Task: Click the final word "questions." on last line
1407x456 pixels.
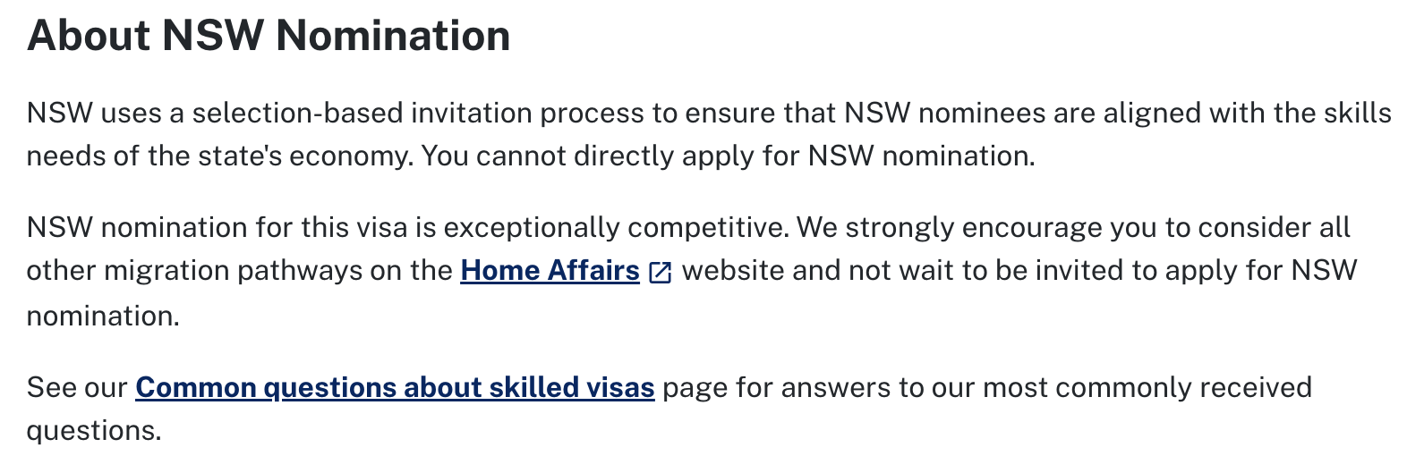Action: coord(94,430)
